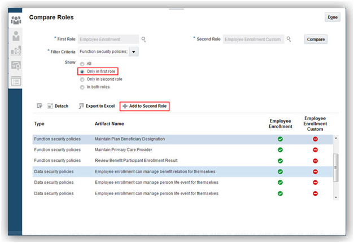Viewport: 354px width, 243px height.
Task: Click the certificates icon in sidebar
Action: 16,66
